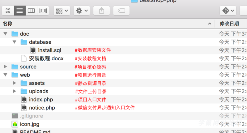
Task: Switch to icon view in Finder toolbar
Action: click(x=8, y=11)
